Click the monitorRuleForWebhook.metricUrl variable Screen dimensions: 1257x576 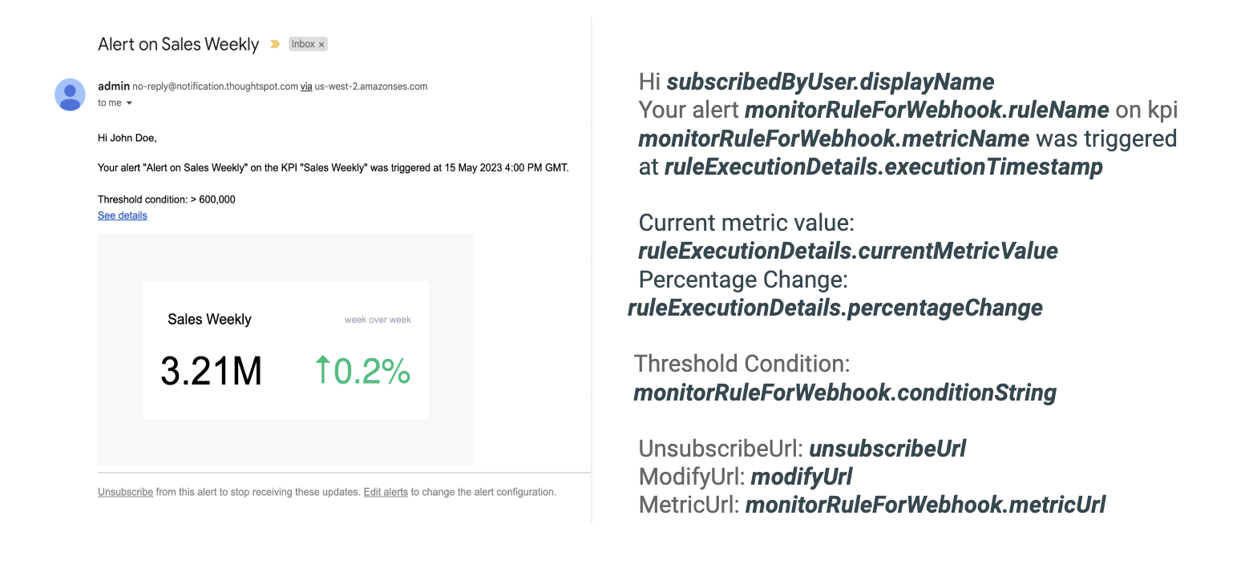926,505
